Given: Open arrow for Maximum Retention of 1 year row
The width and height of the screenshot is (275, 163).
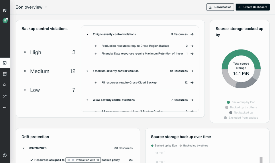Looking at the screenshot, I should point(192,53).
